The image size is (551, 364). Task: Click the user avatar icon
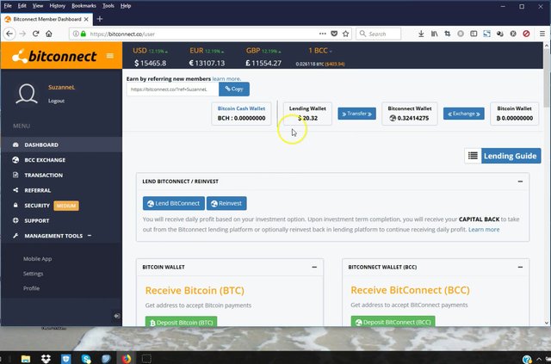tap(27, 94)
